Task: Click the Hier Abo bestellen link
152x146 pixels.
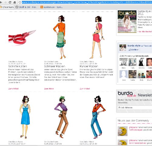Action: click(x=145, y=32)
